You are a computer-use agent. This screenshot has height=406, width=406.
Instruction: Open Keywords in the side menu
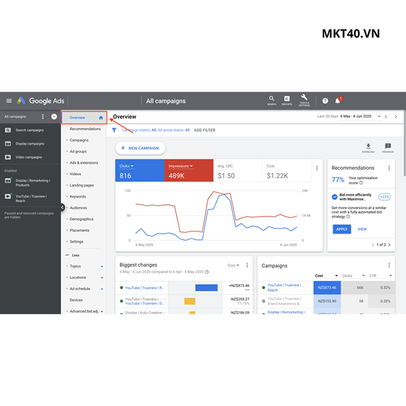pos(78,196)
